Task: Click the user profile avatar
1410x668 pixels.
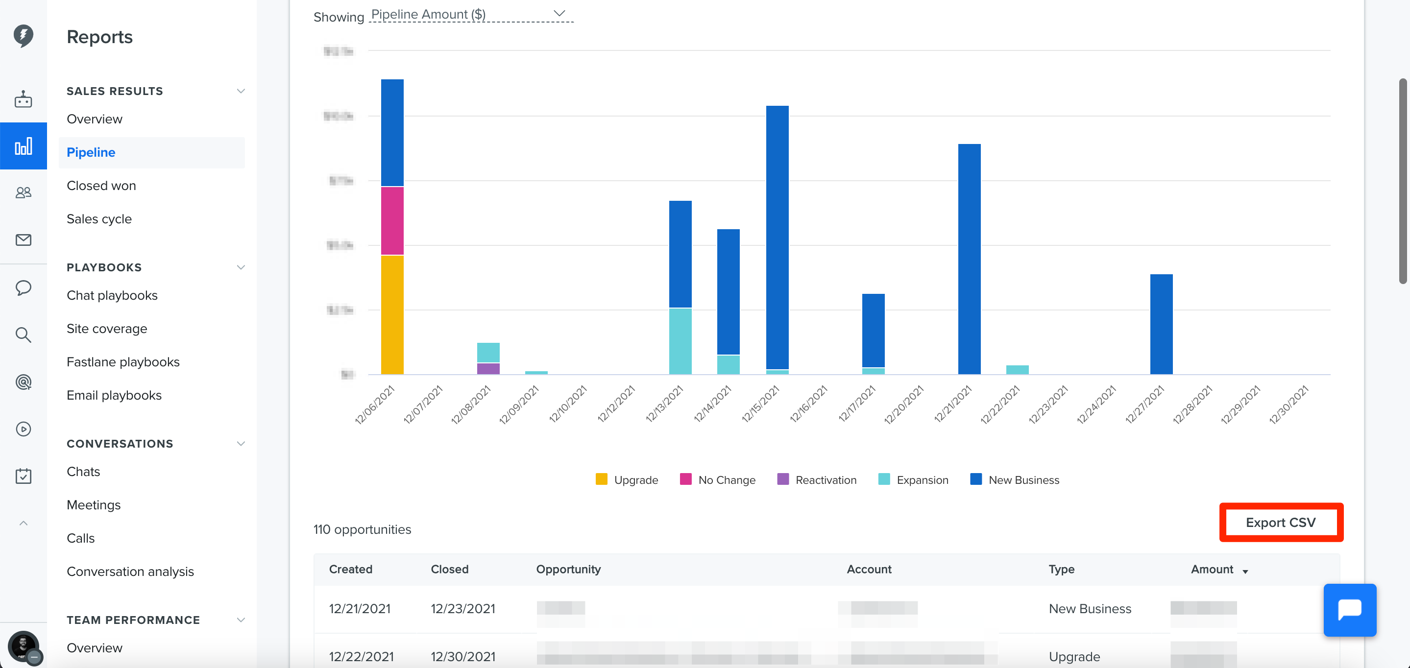Action: click(x=23, y=646)
